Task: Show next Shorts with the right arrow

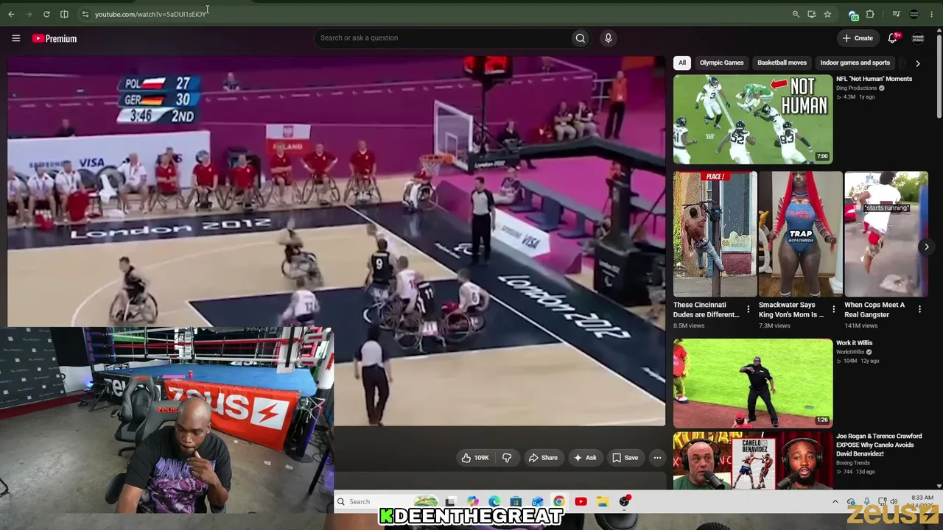Action: [x=926, y=247]
